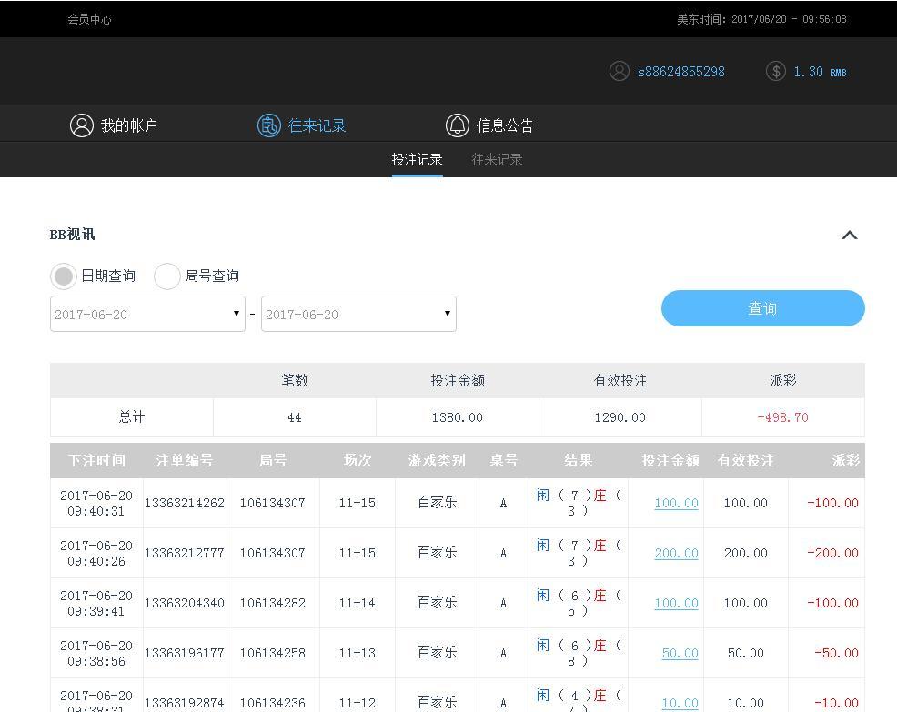Select the 日期查询 radio button

pos(64,276)
